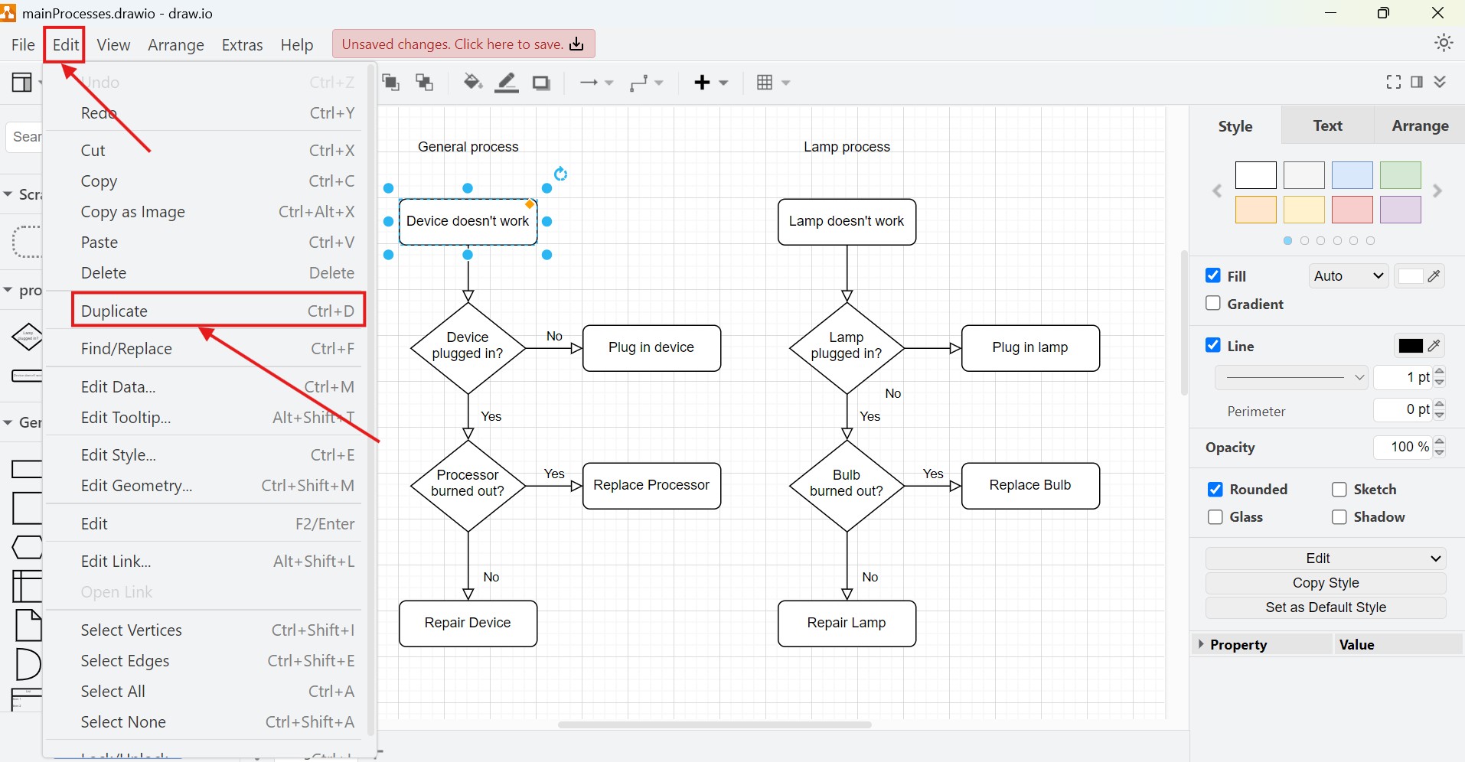Toggle the Shadow tool in the toolbar
The image size is (1465, 762).
pos(542,83)
